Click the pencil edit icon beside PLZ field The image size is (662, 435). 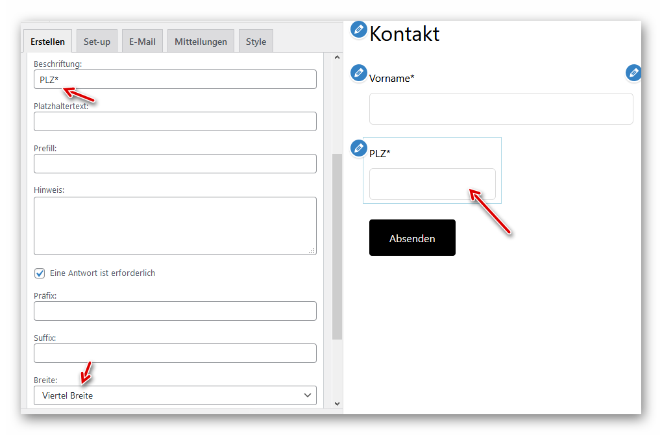358,148
